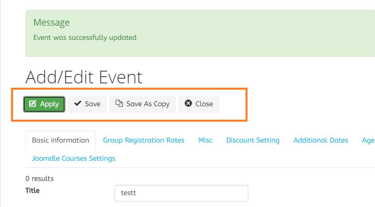Click the copy icon on Save As Copy
375x207 pixels.
[x=119, y=103]
